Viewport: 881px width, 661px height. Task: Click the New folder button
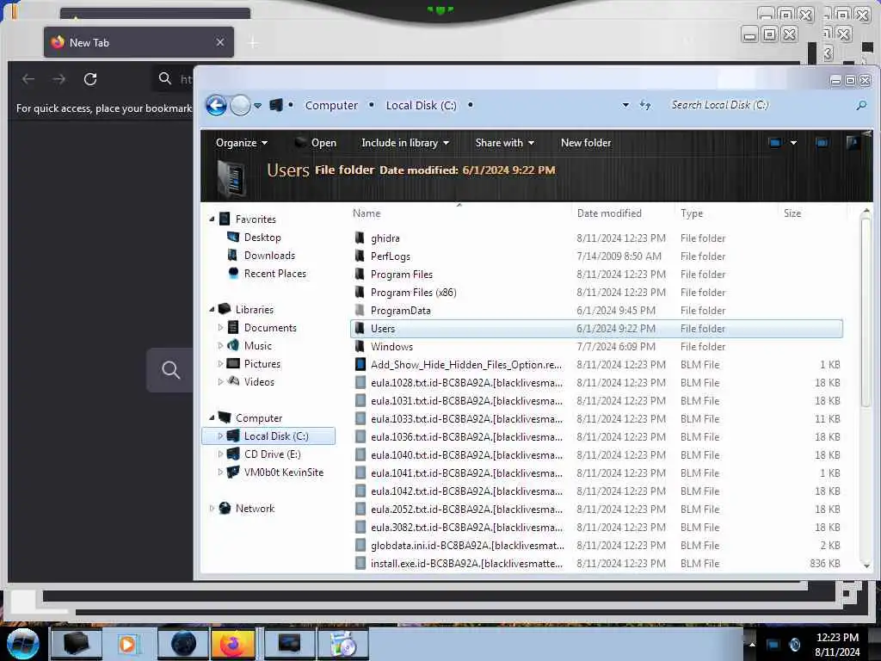coord(585,143)
